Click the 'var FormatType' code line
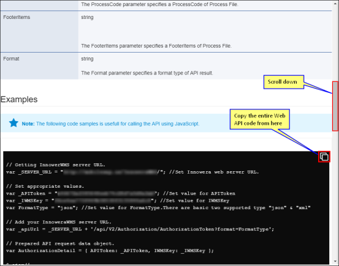 pyautogui.click(x=159, y=207)
